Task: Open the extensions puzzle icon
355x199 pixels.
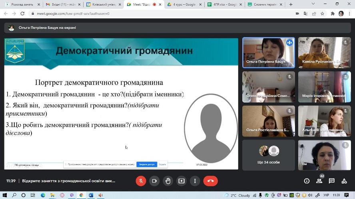Action: click(333, 14)
